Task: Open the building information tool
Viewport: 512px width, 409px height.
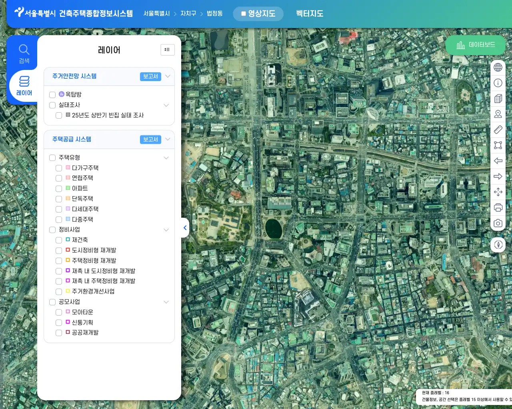Action: tap(498, 98)
